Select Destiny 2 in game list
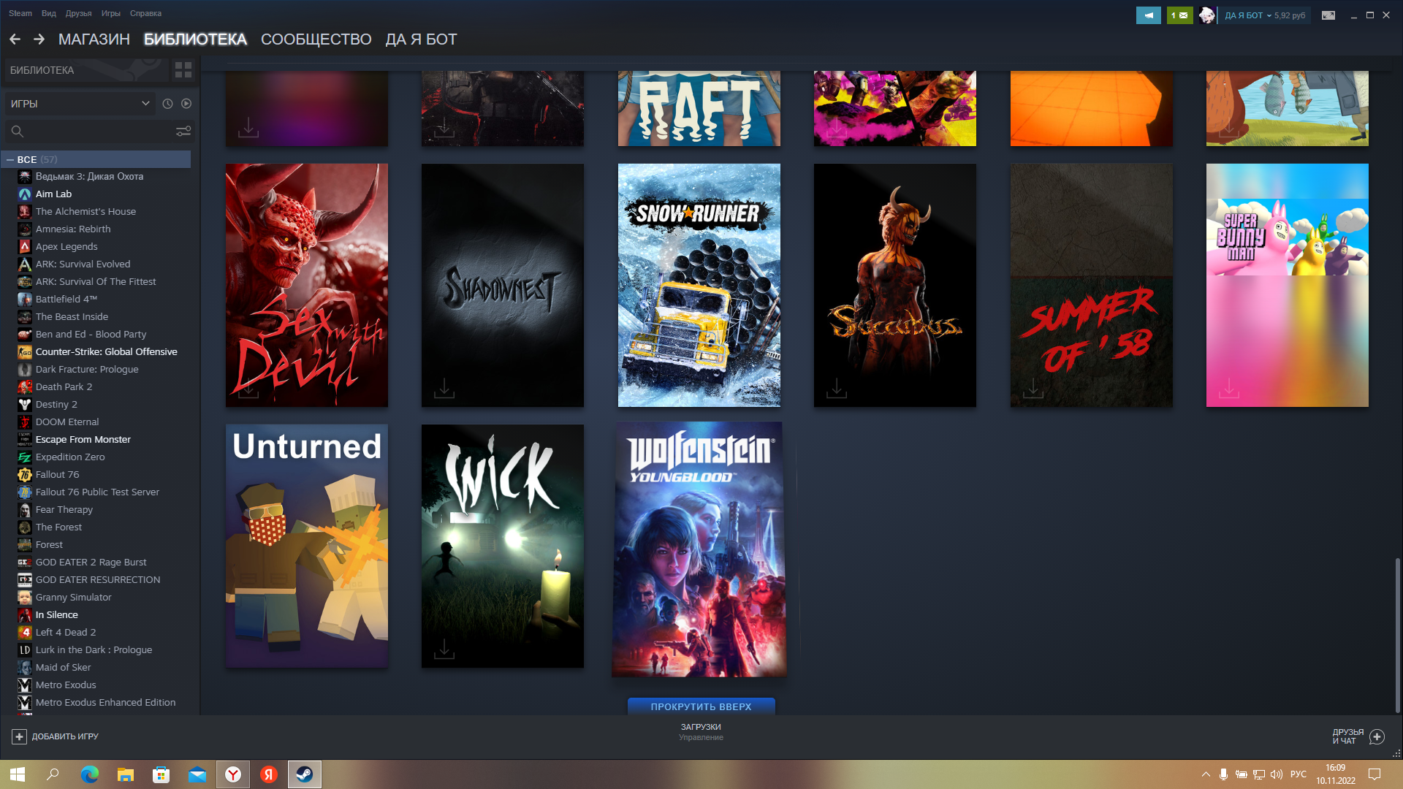This screenshot has height=789, width=1403. 56,405
